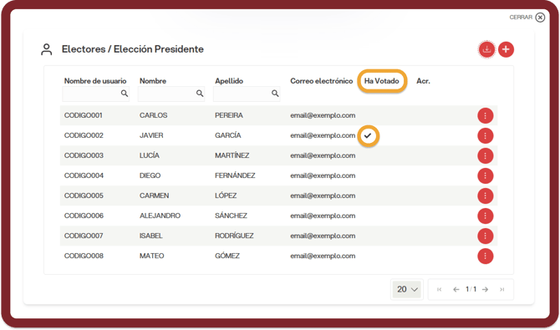
Task: Open actions menu for CODIGO006 row
Action: (485, 216)
